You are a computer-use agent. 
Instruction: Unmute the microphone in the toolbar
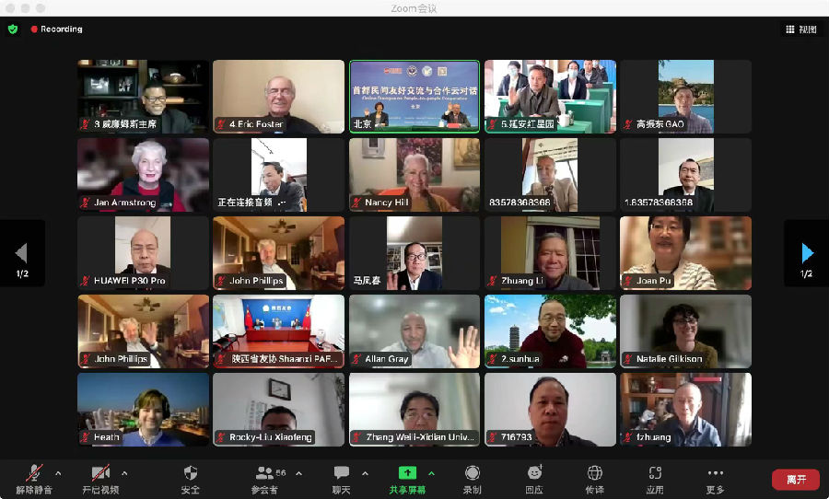[x=34, y=473]
